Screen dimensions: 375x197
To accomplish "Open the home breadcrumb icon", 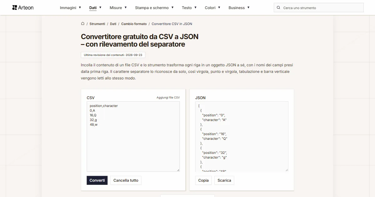I will [x=83, y=23].
